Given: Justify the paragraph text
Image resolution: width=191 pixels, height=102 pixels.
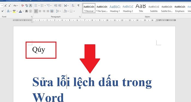Looking at the screenshot, I should coord(48,11).
